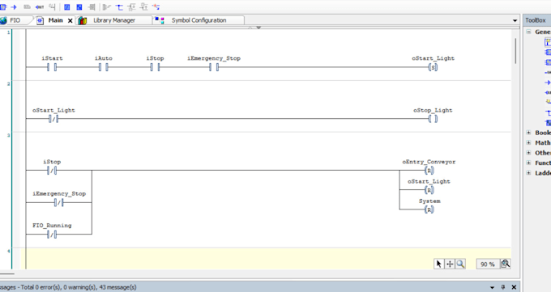This screenshot has height=292, width=551.
Task: Select the magnifier zoom tool
Action: click(460, 264)
